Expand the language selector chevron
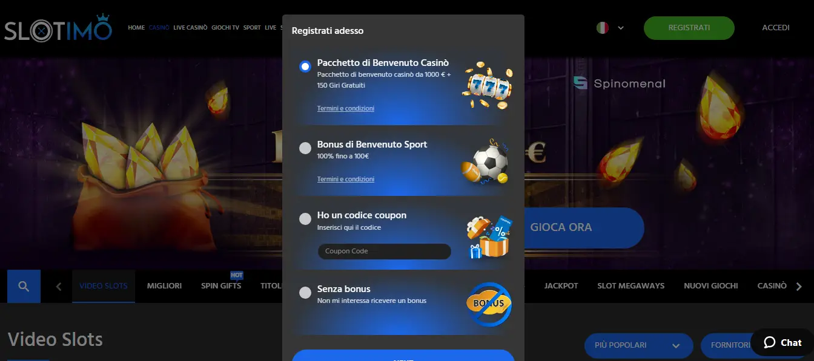The height and width of the screenshot is (361, 814). (x=621, y=28)
